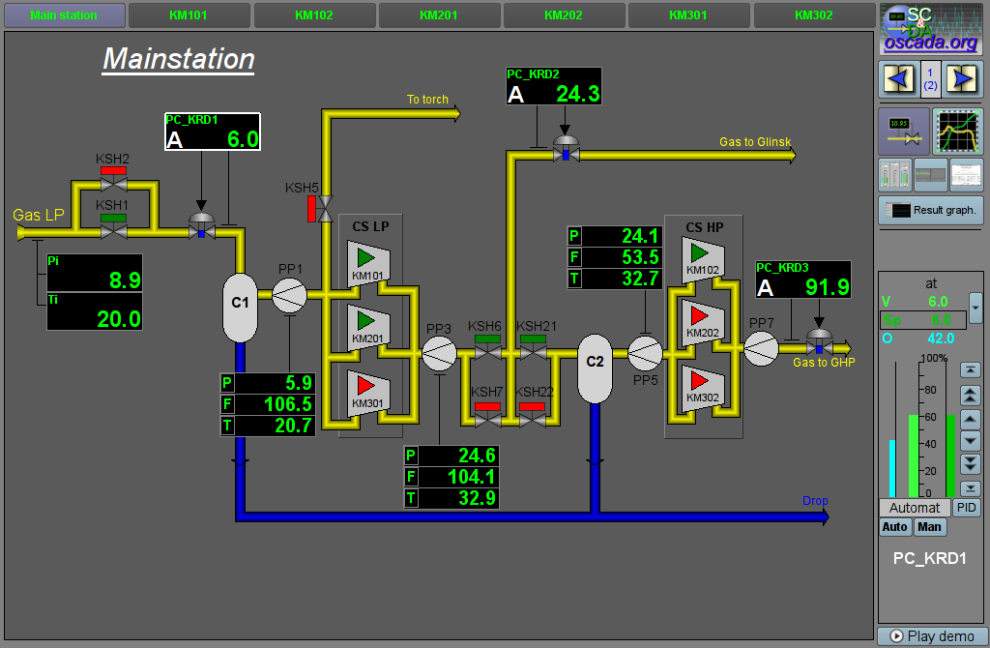The height and width of the screenshot is (648, 990).
Task: Click the Result graph. button
Action: click(x=930, y=210)
